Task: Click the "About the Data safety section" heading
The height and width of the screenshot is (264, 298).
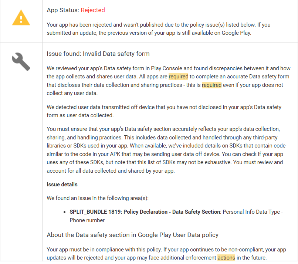Action: coord(132,235)
